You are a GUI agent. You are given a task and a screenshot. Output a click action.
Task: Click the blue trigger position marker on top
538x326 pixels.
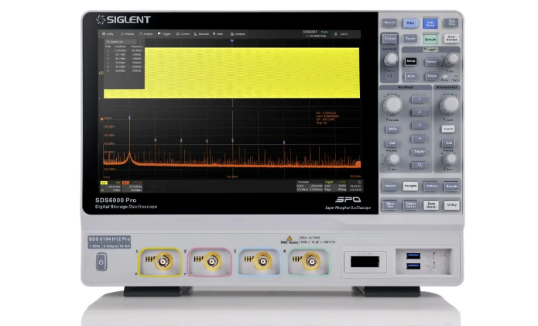point(232,41)
